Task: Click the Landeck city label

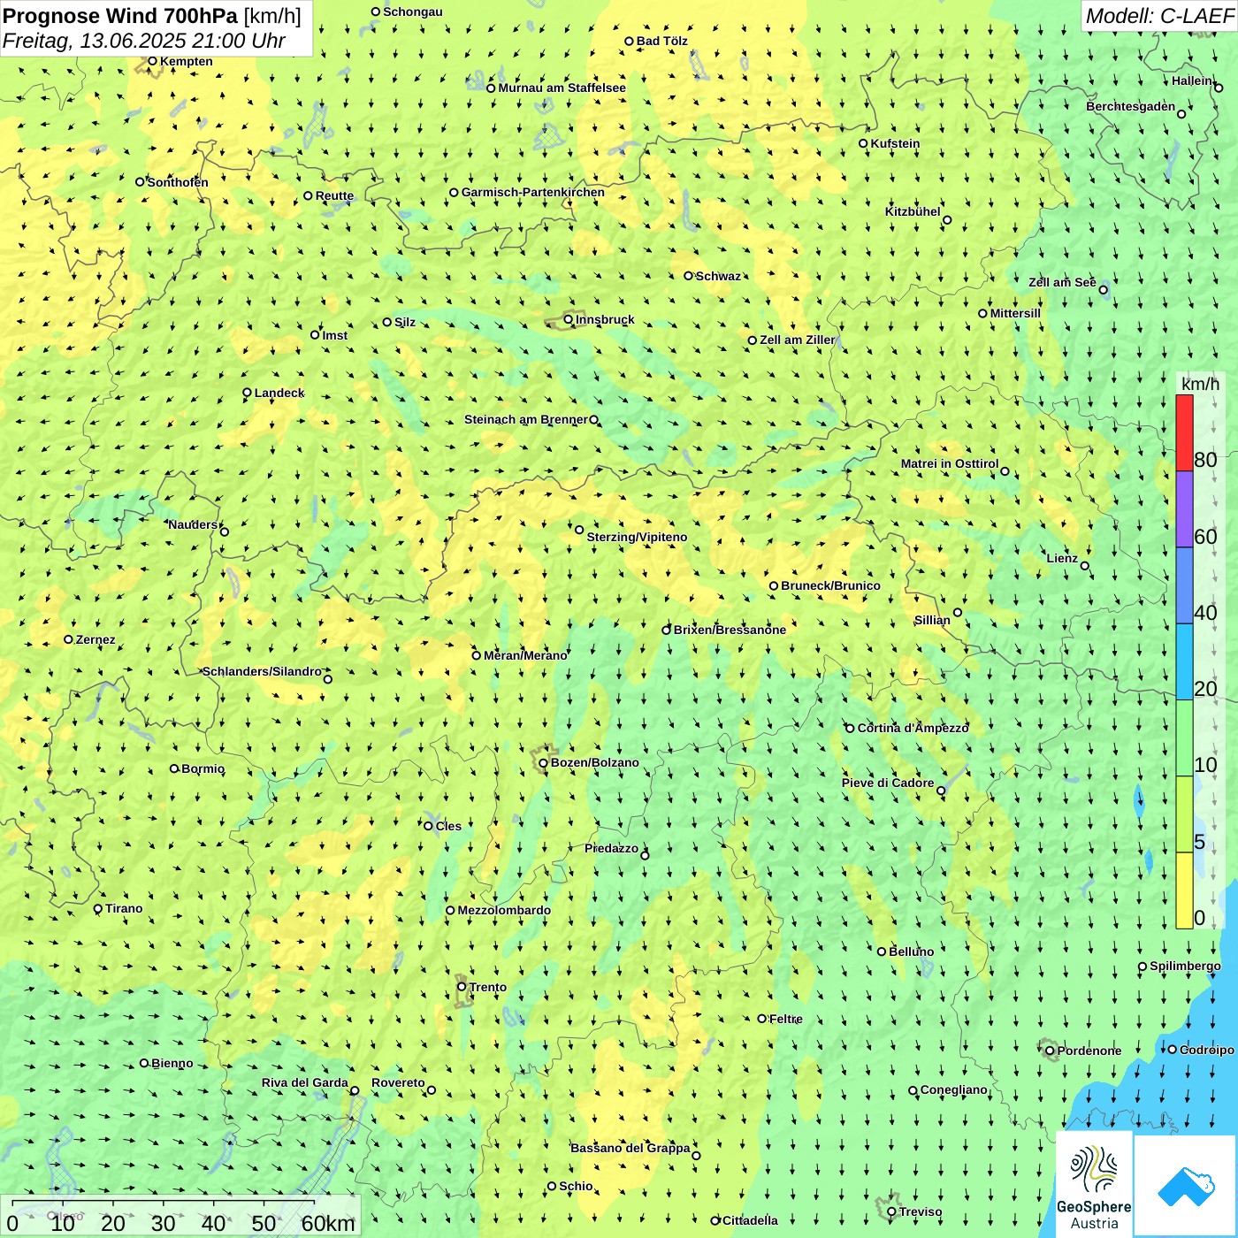Action: pos(279,393)
